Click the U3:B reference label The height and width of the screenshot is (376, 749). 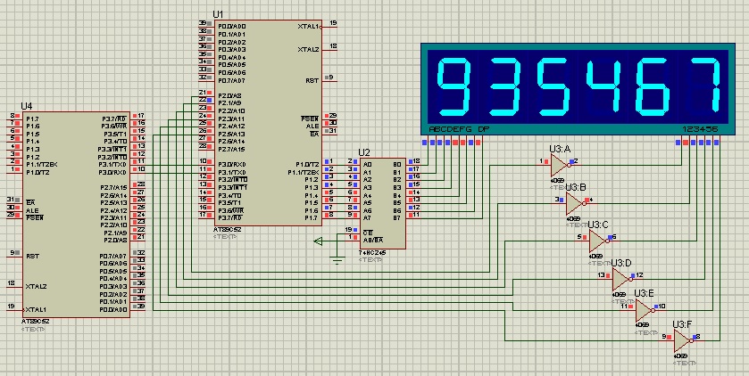point(576,187)
